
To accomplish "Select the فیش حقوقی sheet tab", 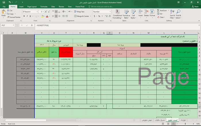I will point(147,120).
